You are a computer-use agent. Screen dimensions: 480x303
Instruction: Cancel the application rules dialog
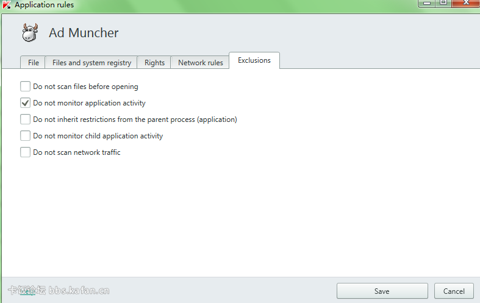pos(454,291)
